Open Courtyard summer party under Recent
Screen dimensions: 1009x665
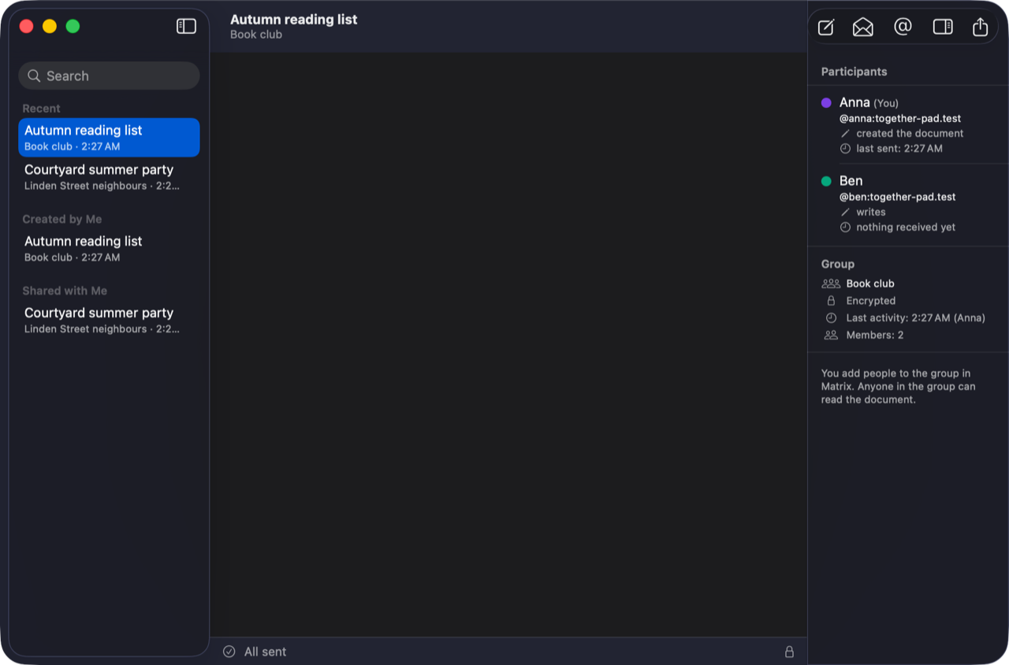coord(109,176)
